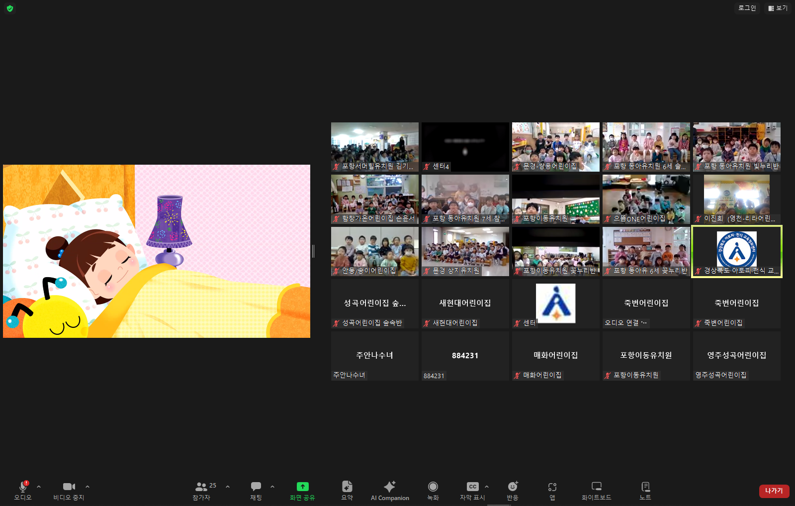Image resolution: width=795 pixels, height=506 pixels.
Task: Expand caption options arrow
Action: pyautogui.click(x=487, y=487)
